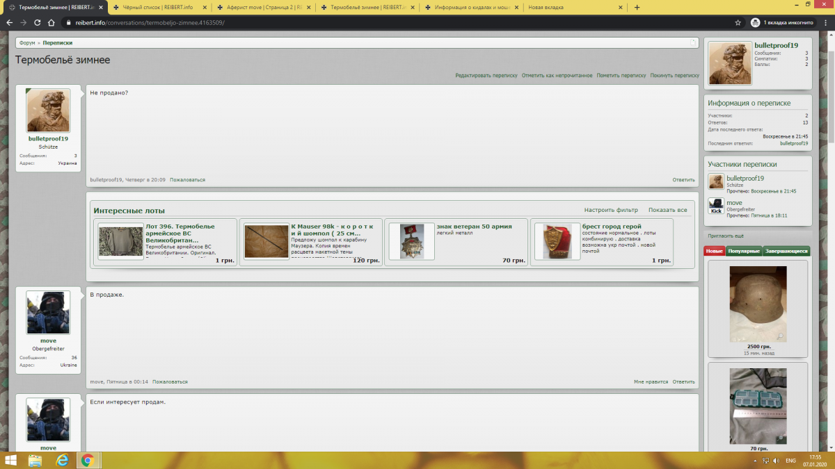This screenshot has width=835, height=469.
Task: Select the 'Новые' lots tab
Action: pos(715,251)
